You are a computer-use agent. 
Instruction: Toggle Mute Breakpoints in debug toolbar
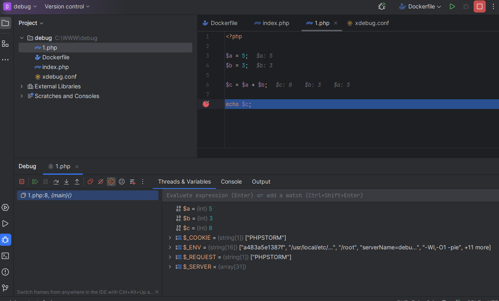[x=101, y=182]
